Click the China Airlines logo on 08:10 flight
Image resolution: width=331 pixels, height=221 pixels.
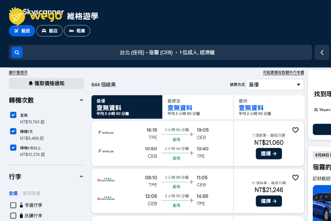coord(106,180)
